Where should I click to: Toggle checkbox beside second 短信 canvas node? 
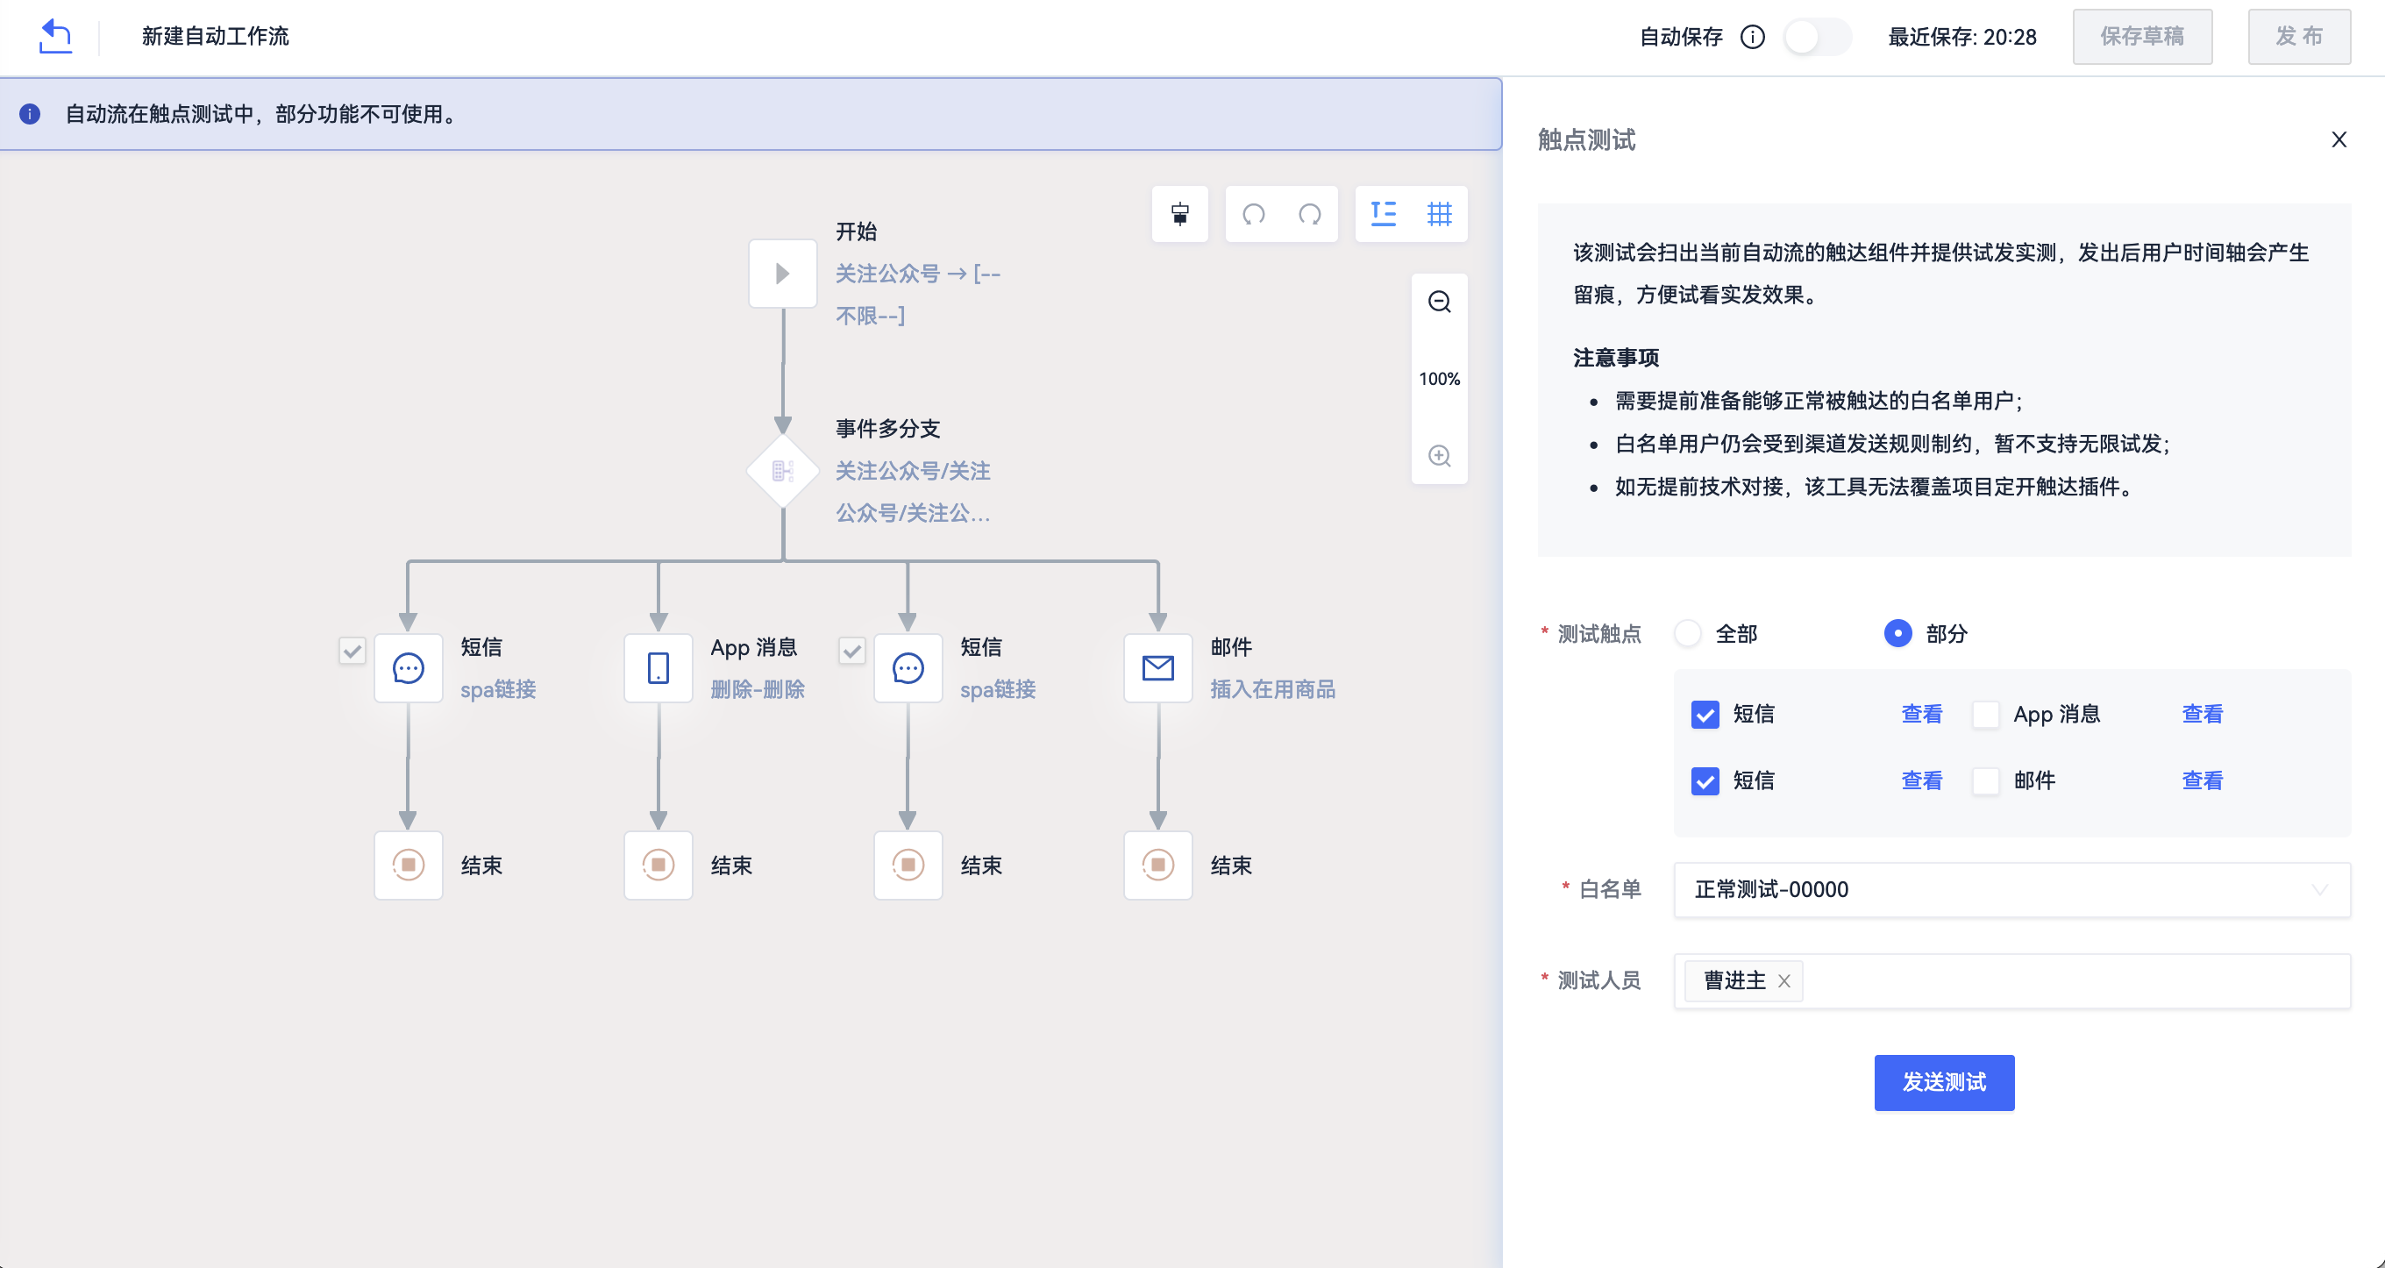coord(851,652)
